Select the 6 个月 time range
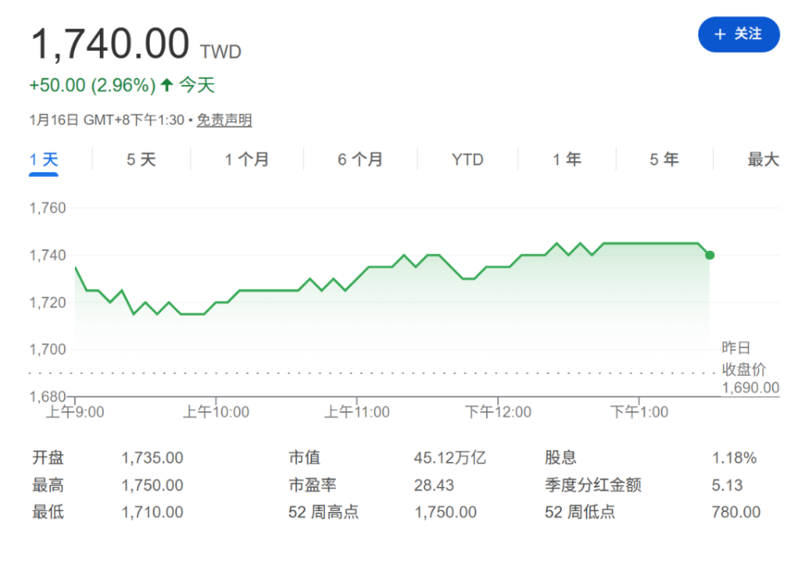 pyautogui.click(x=359, y=159)
